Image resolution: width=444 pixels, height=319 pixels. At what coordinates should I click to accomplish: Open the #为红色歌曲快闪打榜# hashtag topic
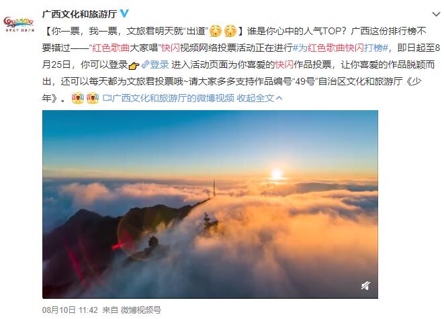pyautogui.click(x=340, y=48)
